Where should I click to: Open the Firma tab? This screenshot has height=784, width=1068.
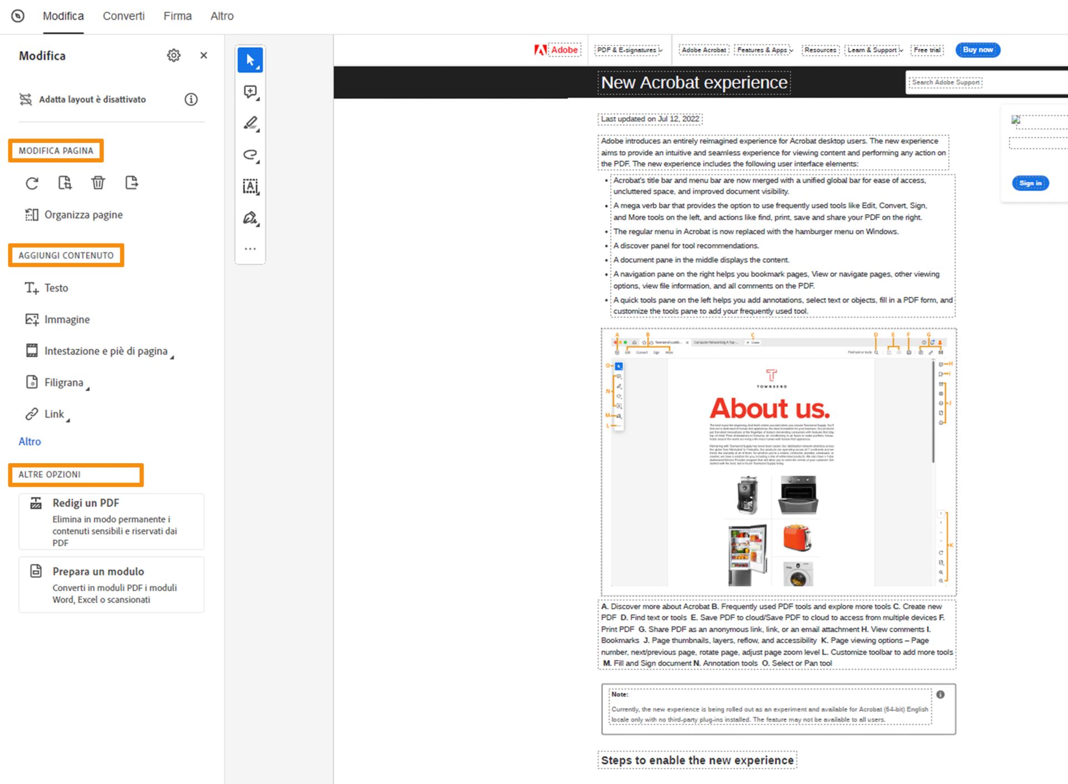177,16
